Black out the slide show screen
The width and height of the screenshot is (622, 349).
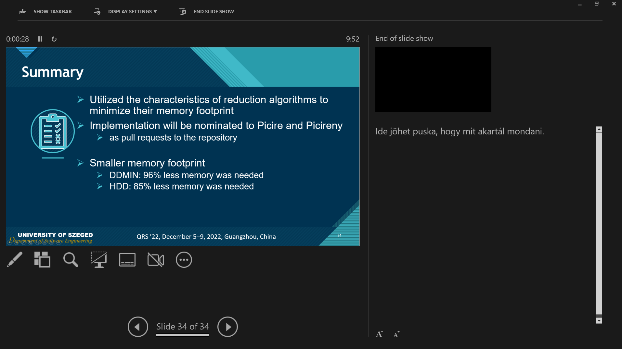(x=99, y=260)
